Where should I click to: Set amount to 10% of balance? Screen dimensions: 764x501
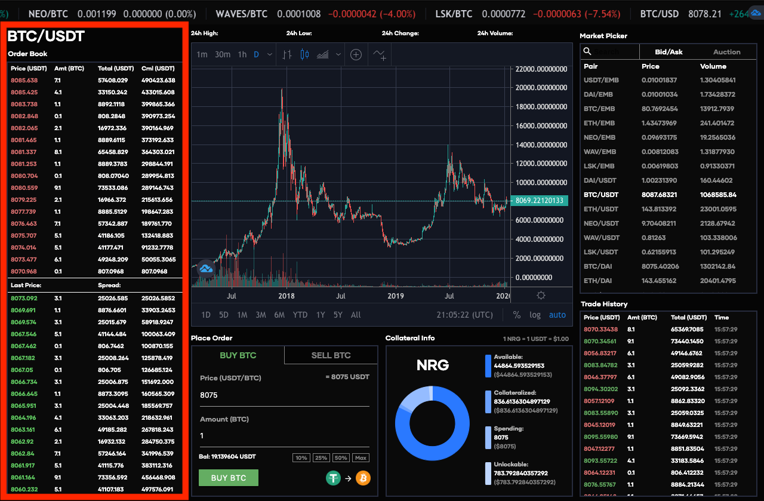[x=301, y=458]
